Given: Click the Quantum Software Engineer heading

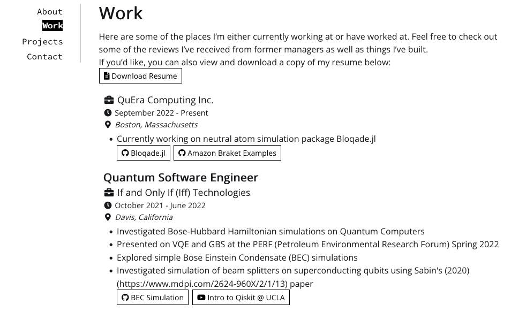Looking at the screenshot, I should coord(181,178).
